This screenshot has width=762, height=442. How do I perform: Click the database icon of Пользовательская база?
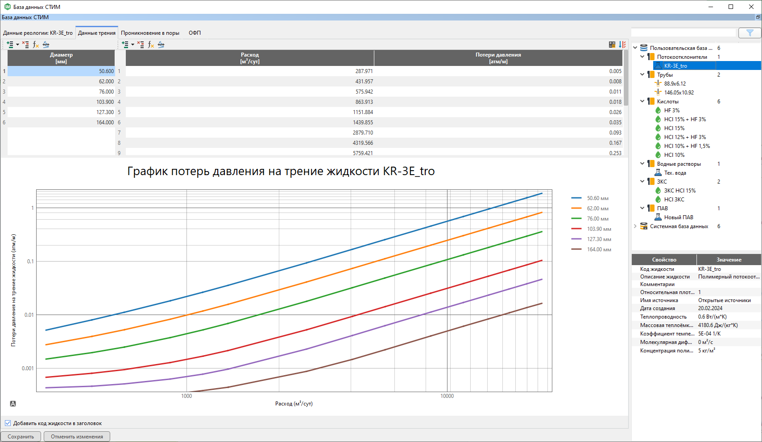(x=644, y=48)
